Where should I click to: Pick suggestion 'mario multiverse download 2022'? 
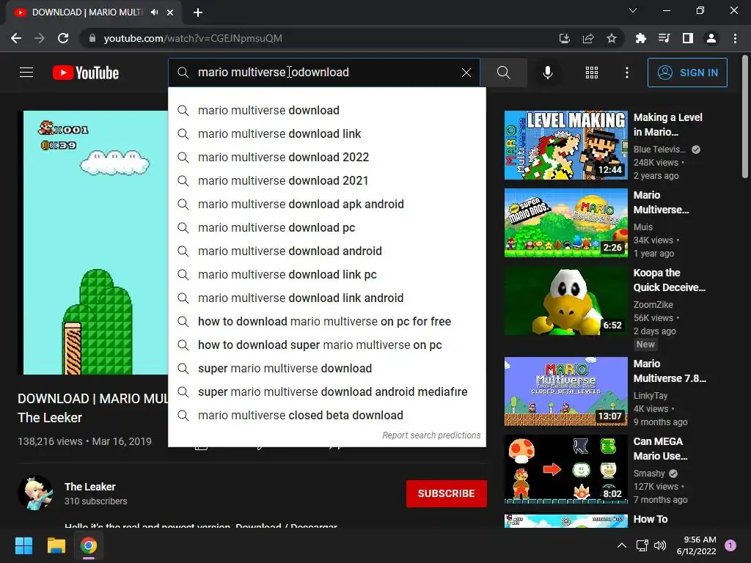326,157
